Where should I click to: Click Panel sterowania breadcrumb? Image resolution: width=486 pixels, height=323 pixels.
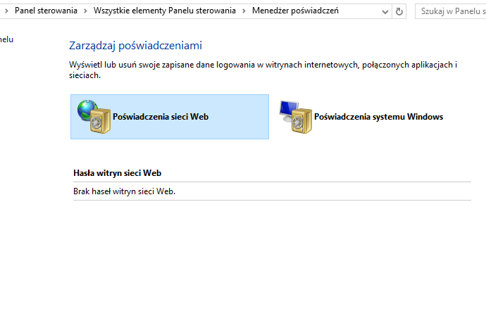[46, 11]
